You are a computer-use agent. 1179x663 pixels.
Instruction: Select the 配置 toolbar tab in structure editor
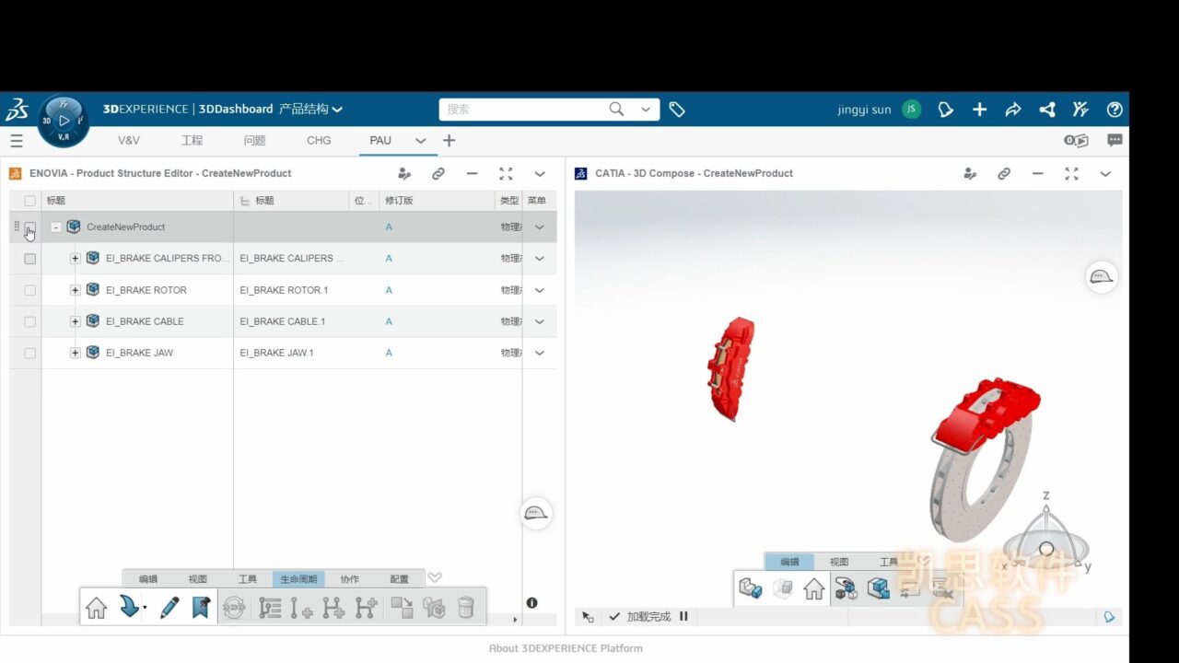[x=399, y=579]
